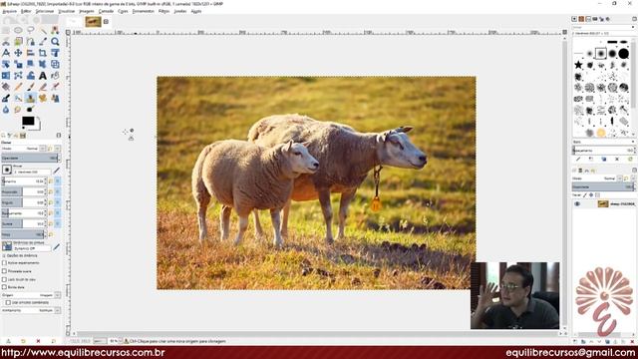Open the Camada menu
This screenshot has height=359, width=638.
(x=106, y=11)
